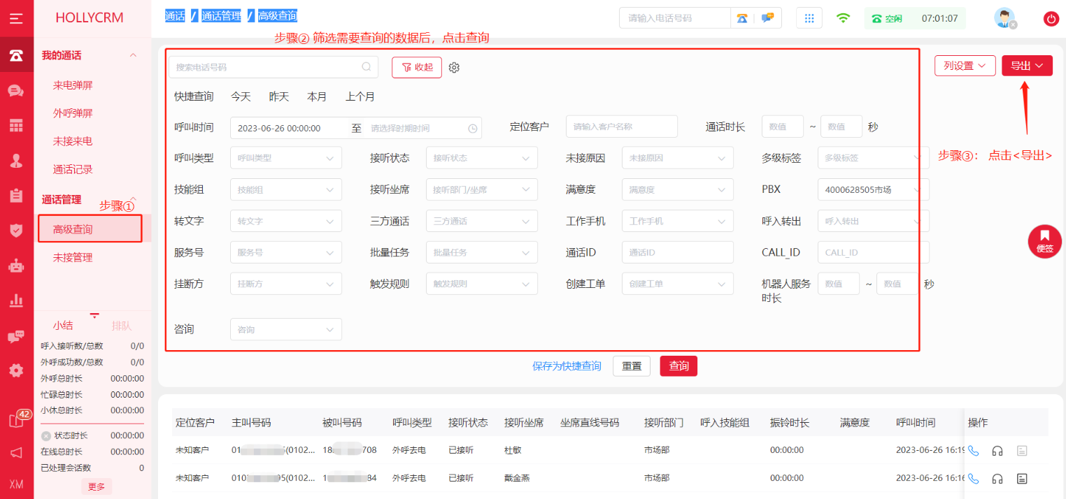Select 通话记录 in the side menu
The image size is (1066, 499).
point(73,169)
